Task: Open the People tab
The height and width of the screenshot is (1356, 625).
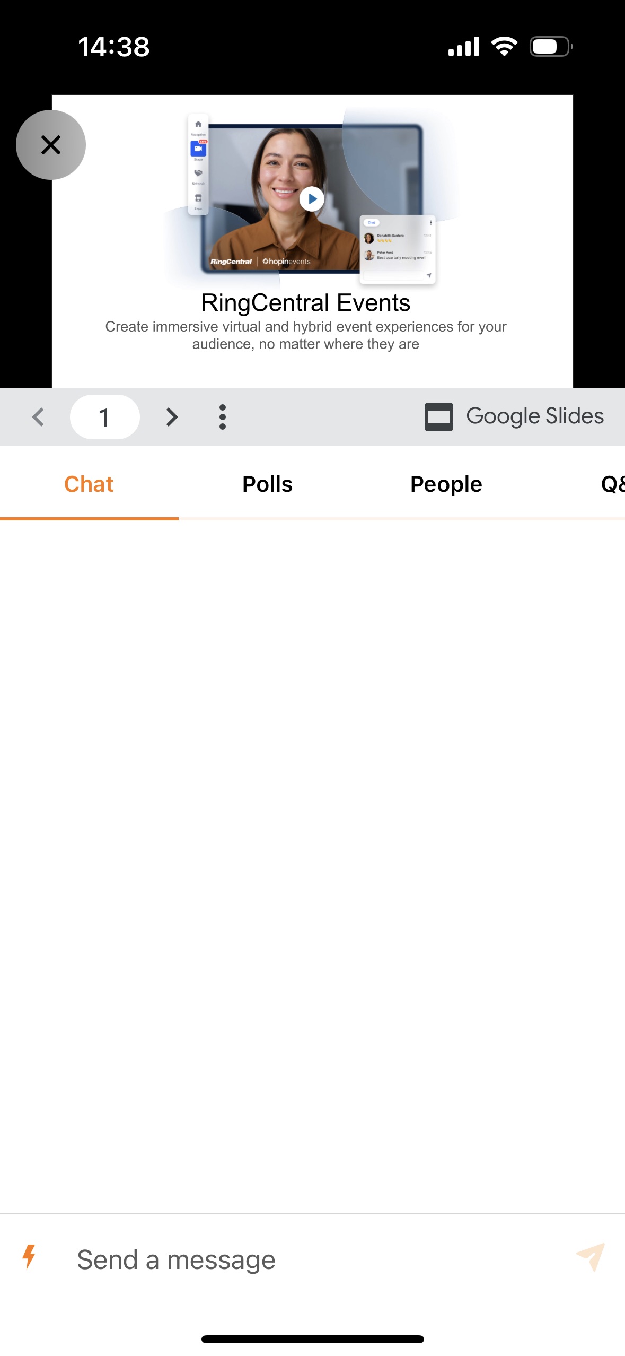Action: tap(446, 484)
